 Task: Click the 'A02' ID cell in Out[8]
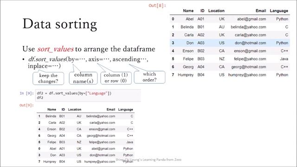click(201, 35)
